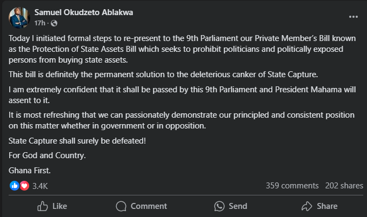Share the post using arrow button
Image resolution: width=367 pixels, height=217 pixels.
[x=319, y=206]
